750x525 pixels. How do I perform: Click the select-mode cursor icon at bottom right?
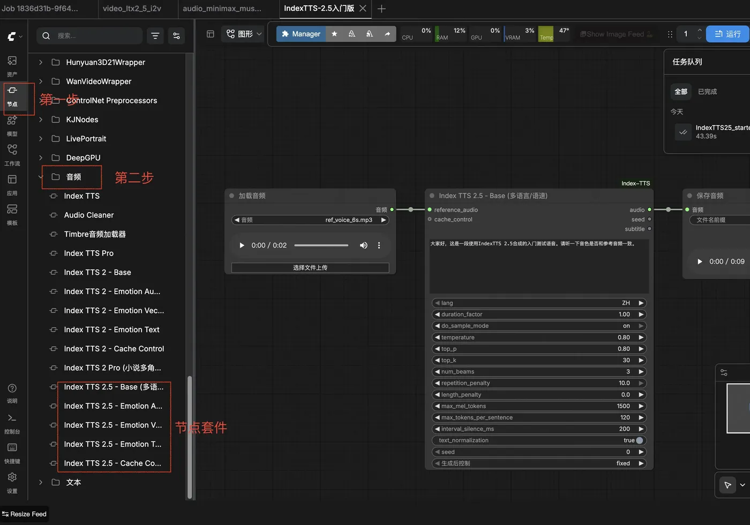[727, 485]
